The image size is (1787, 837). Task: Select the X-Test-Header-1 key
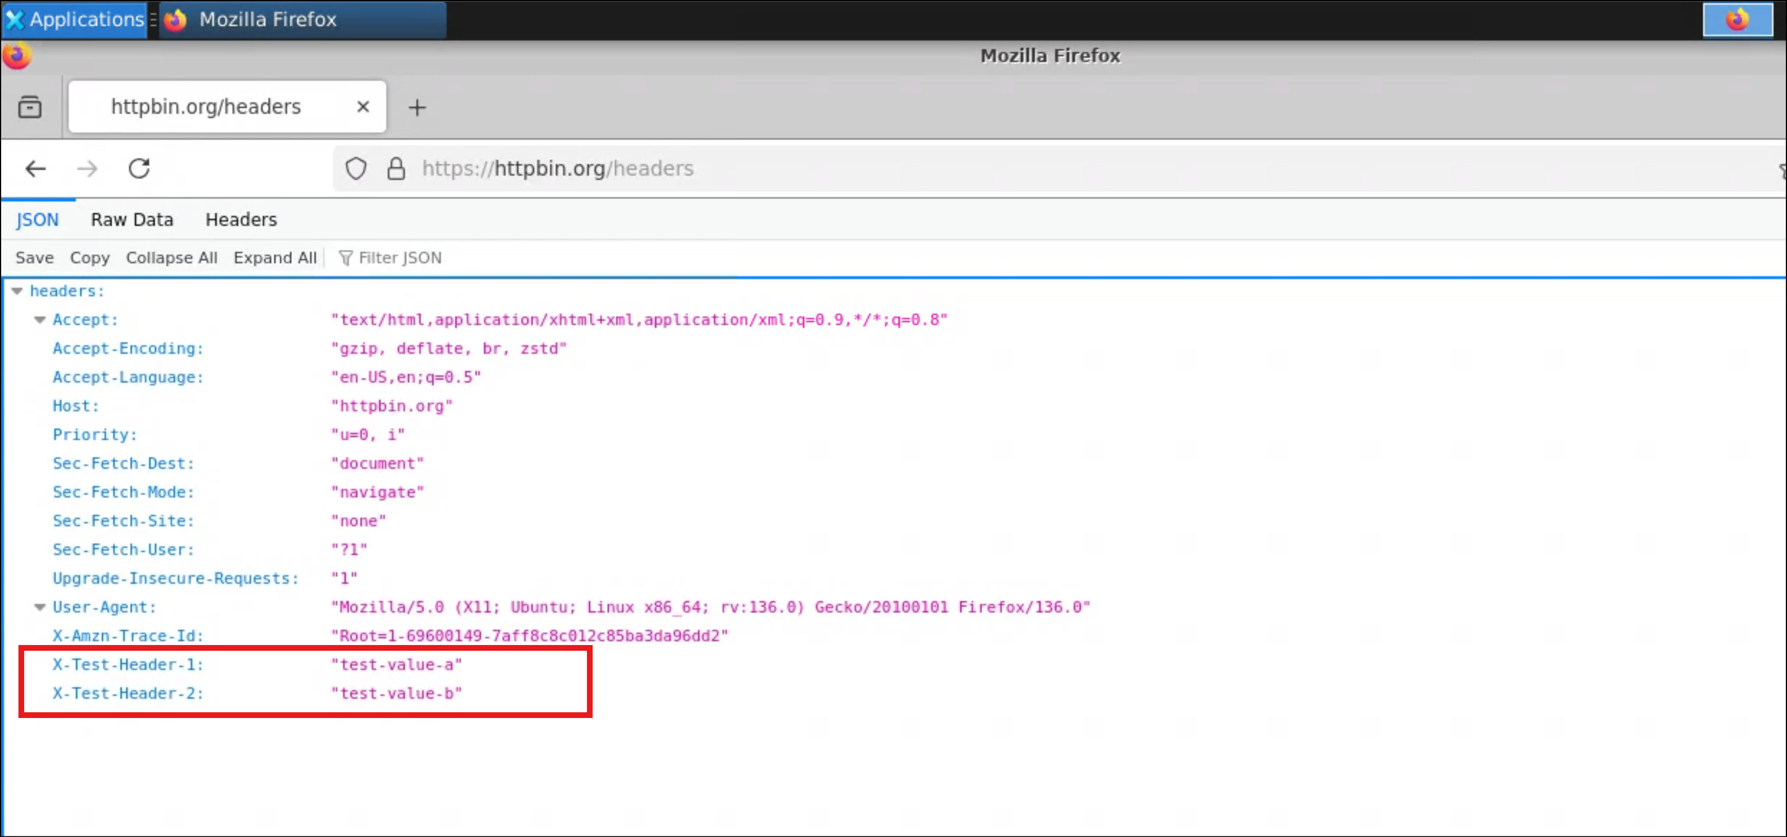click(128, 665)
